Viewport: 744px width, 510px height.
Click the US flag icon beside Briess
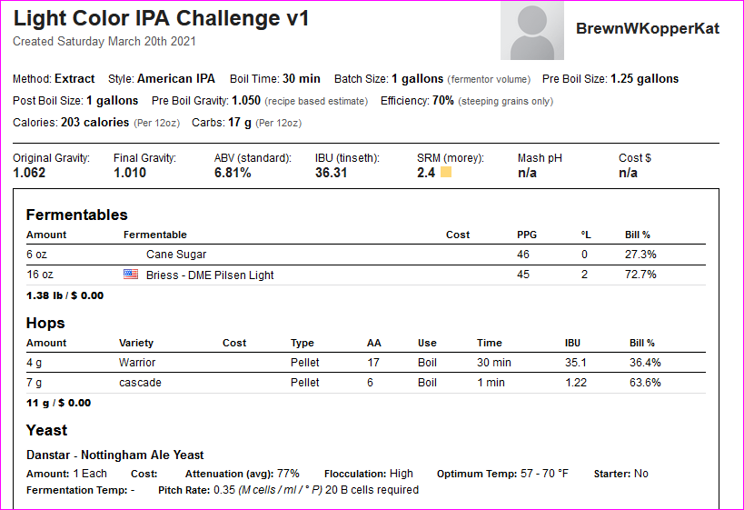131,274
